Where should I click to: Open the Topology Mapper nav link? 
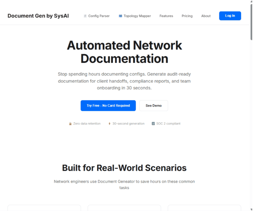pyautogui.click(x=135, y=16)
